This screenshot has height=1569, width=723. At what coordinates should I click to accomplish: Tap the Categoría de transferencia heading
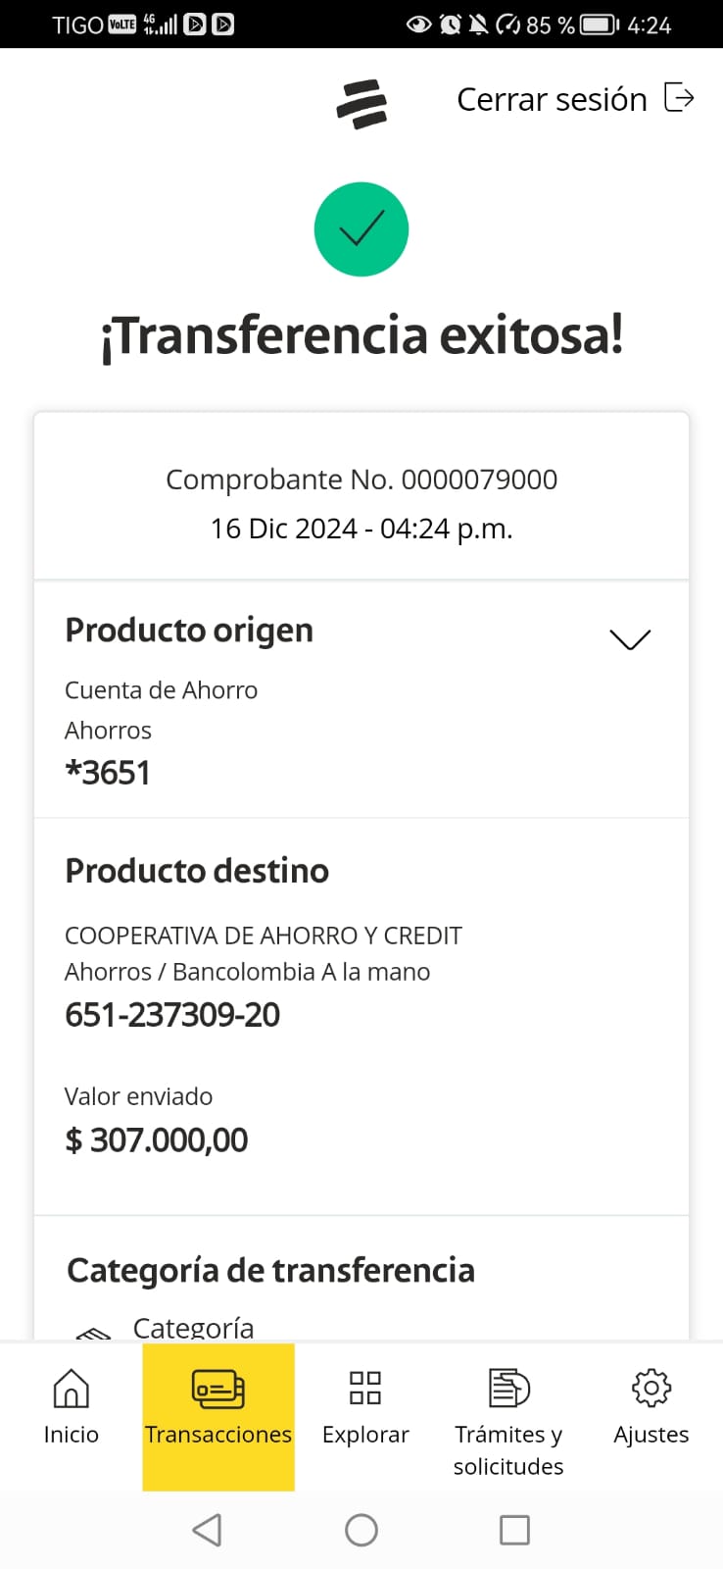(270, 1271)
